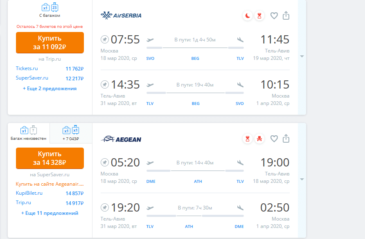Select the baggage fare tab +7 043₽

(71, 133)
